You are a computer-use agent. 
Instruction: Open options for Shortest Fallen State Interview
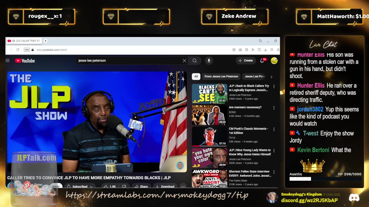click(x=274, y=172)
